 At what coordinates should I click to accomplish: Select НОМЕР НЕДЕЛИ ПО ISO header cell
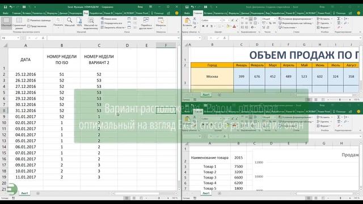(62, 59)
